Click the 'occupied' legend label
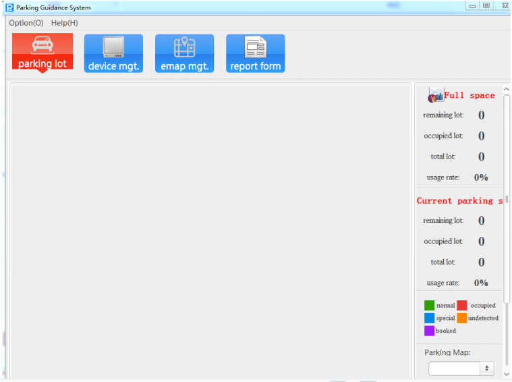The image size is (512, 382). [x=482, y=305]
